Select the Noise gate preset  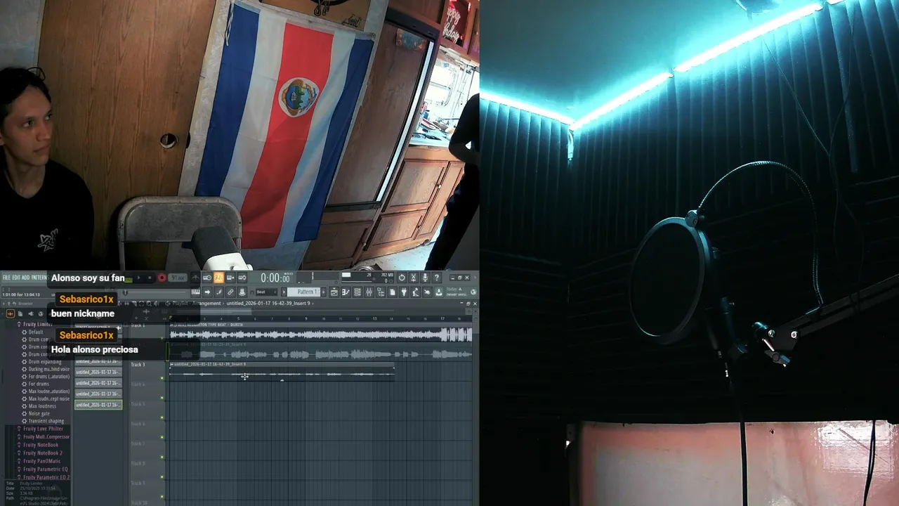(x=39, y=413)
